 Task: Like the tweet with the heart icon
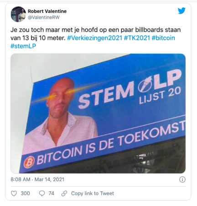tap(14, 194)
